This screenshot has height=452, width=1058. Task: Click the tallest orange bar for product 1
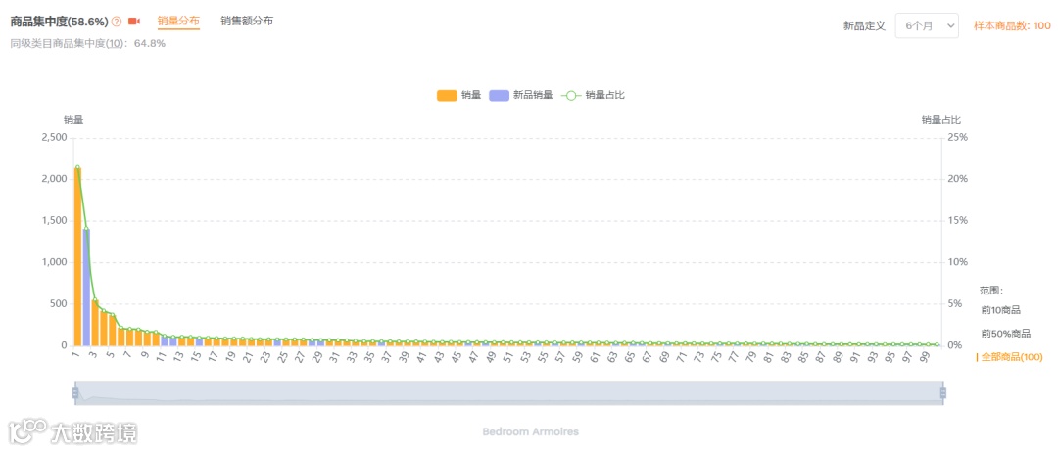tap(77, 256)
